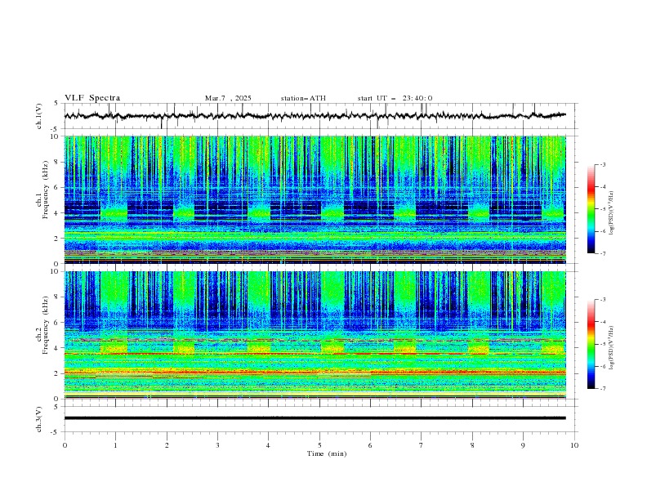Click the ch.1 spectrogram panel
Screen dimensions: 647x500
(x=315, y=199)
